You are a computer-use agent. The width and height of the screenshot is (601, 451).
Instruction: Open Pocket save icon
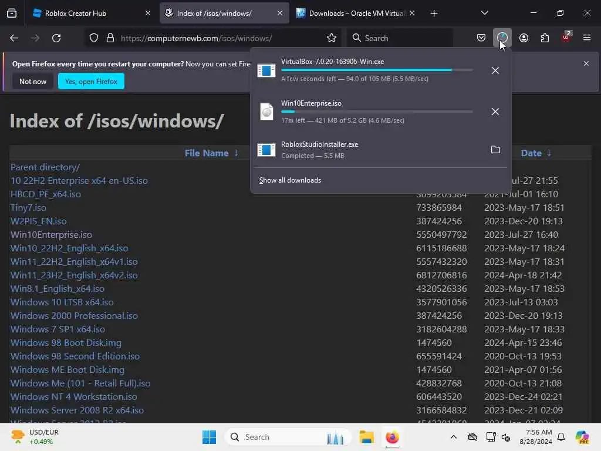coord(481,38)
